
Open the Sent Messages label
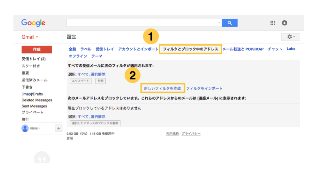pyautogui.click(x=34, y=106)
